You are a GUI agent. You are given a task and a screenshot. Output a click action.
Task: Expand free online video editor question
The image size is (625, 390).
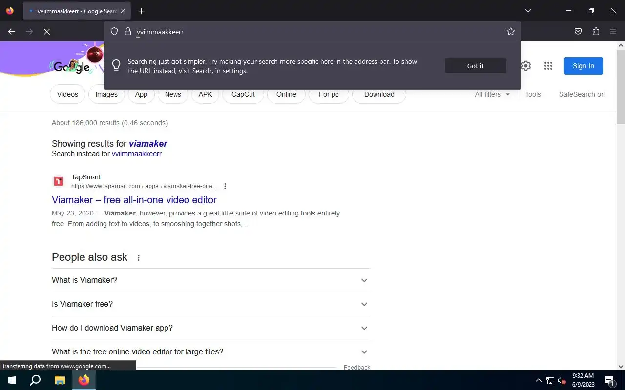(x=210, y=352)
